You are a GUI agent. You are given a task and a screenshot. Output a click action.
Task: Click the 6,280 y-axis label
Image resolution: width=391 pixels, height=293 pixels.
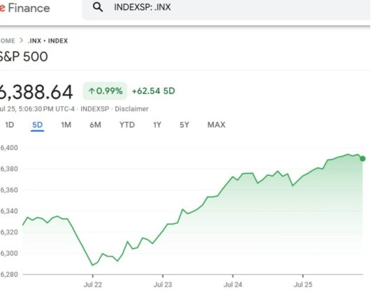(x=9, y=275)
